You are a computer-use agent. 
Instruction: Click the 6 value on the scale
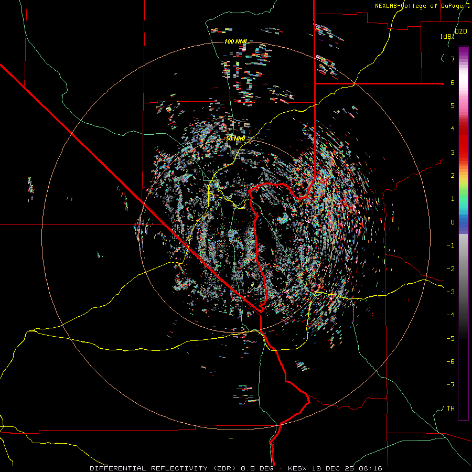[453, 82]
